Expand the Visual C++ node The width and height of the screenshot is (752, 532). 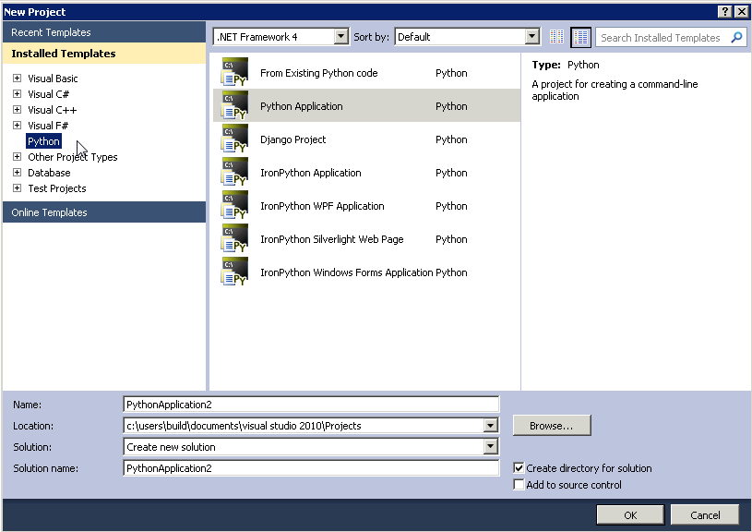[x=17, y=110]
